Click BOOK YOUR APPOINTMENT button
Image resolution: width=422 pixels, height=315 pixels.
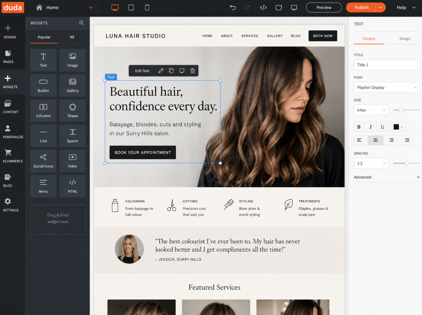[143, 152]
